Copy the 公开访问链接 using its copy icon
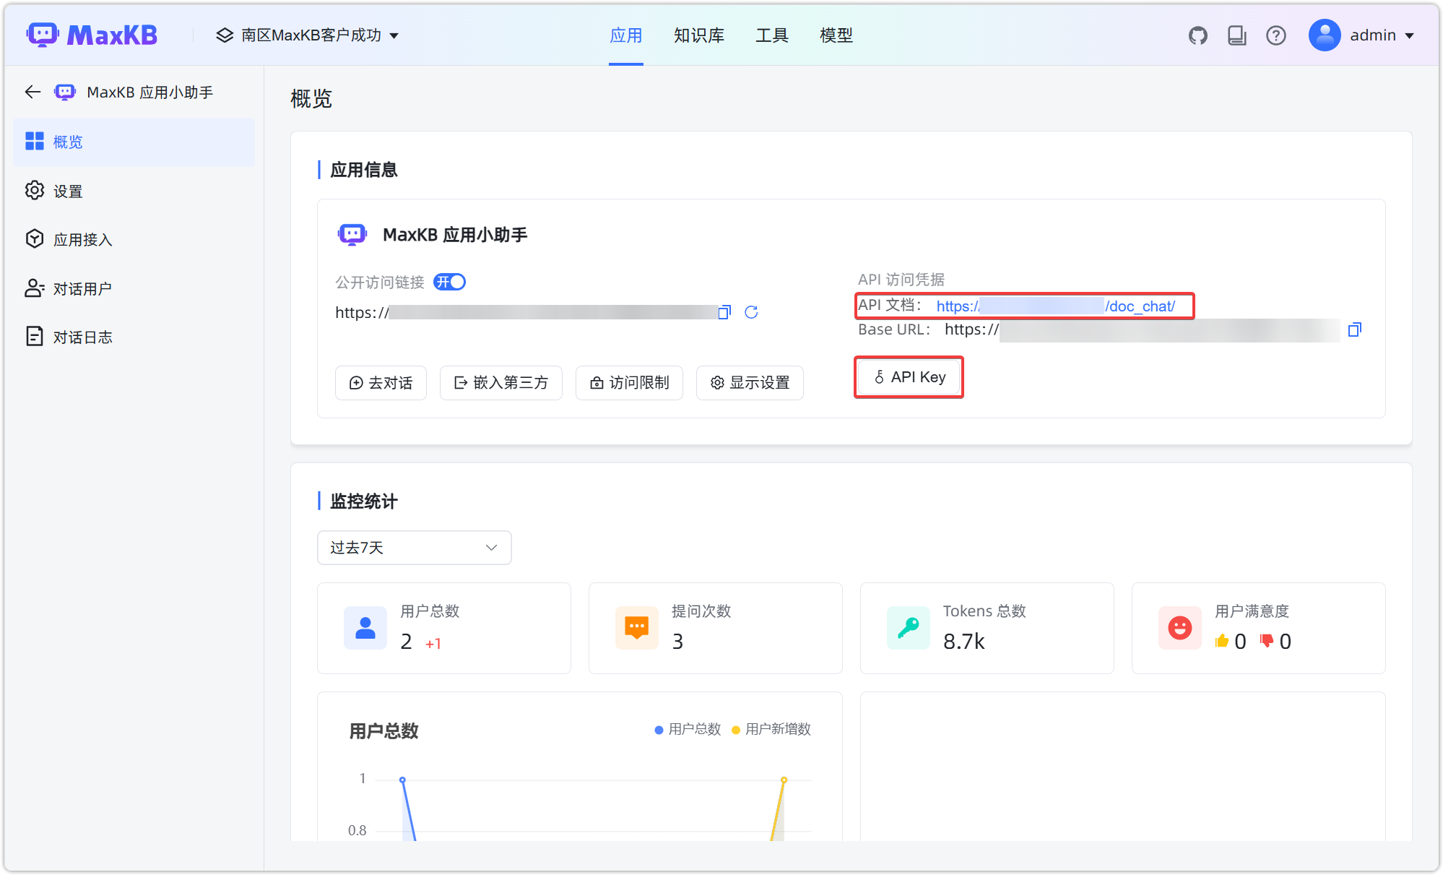The image size is (1443, 875). (x=724, y=312)
